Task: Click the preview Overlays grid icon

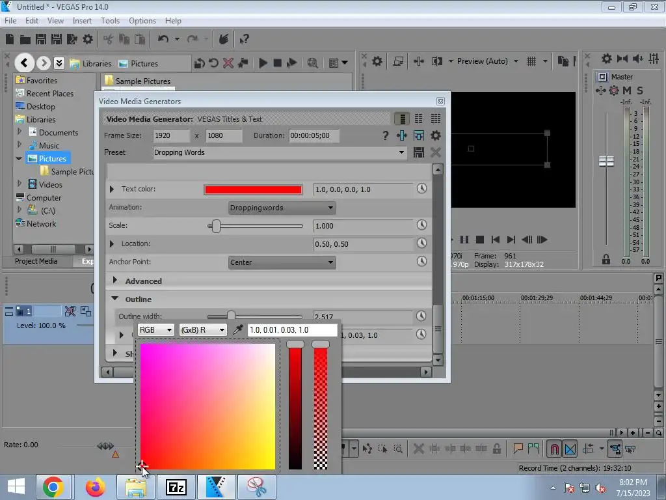Action: coord(531,61)
